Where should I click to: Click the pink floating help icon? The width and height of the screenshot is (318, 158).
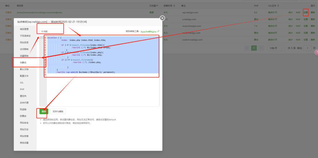(316, 53)
